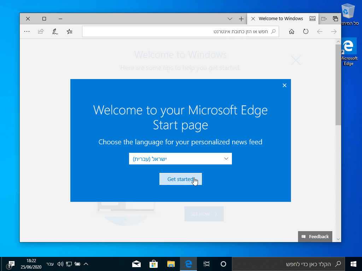Click the page vertical scrollbar thumb

click(338, 85)
